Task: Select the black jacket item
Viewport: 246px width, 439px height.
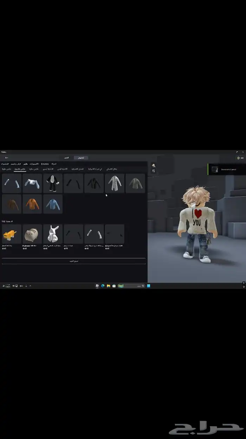Action: (x=94, y=183)
